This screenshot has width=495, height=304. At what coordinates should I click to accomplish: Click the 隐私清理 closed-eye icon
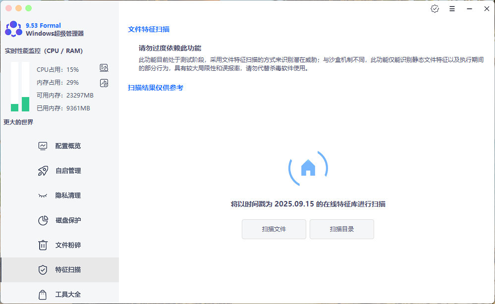(x=44, y=195)
